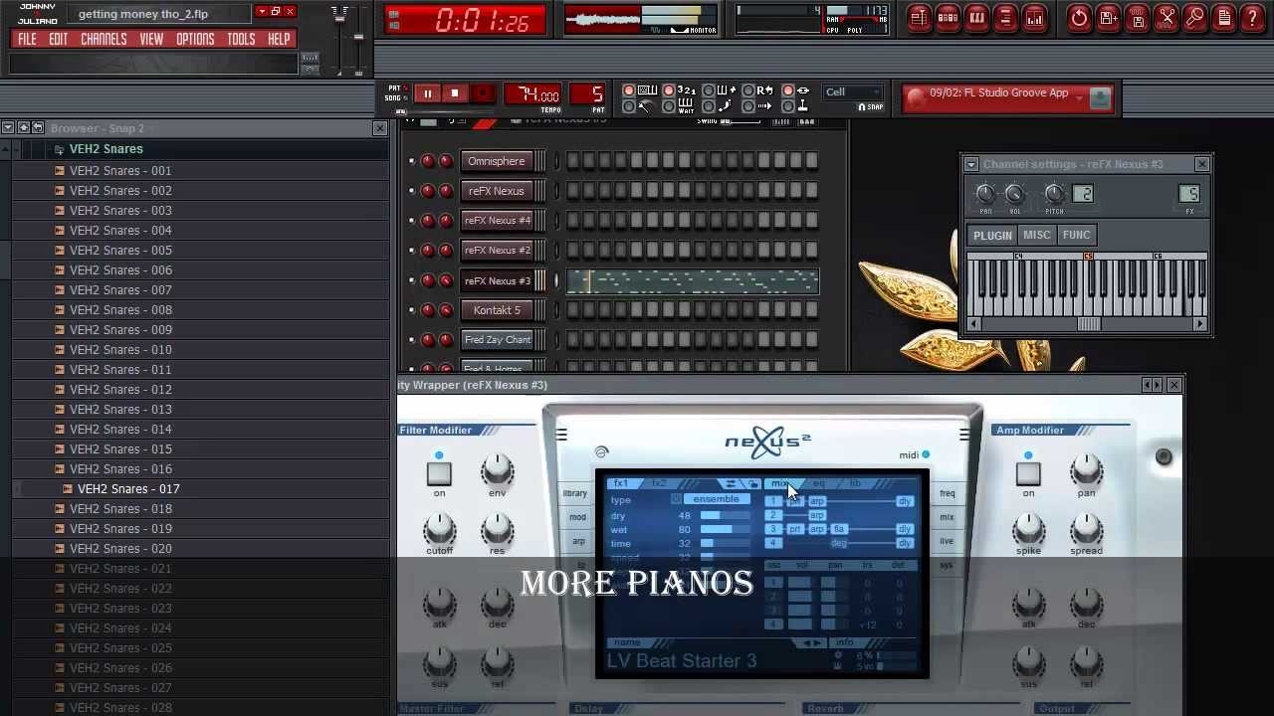
Task: Toggle the Browser panel icon
Action: tap(1005, 17)
